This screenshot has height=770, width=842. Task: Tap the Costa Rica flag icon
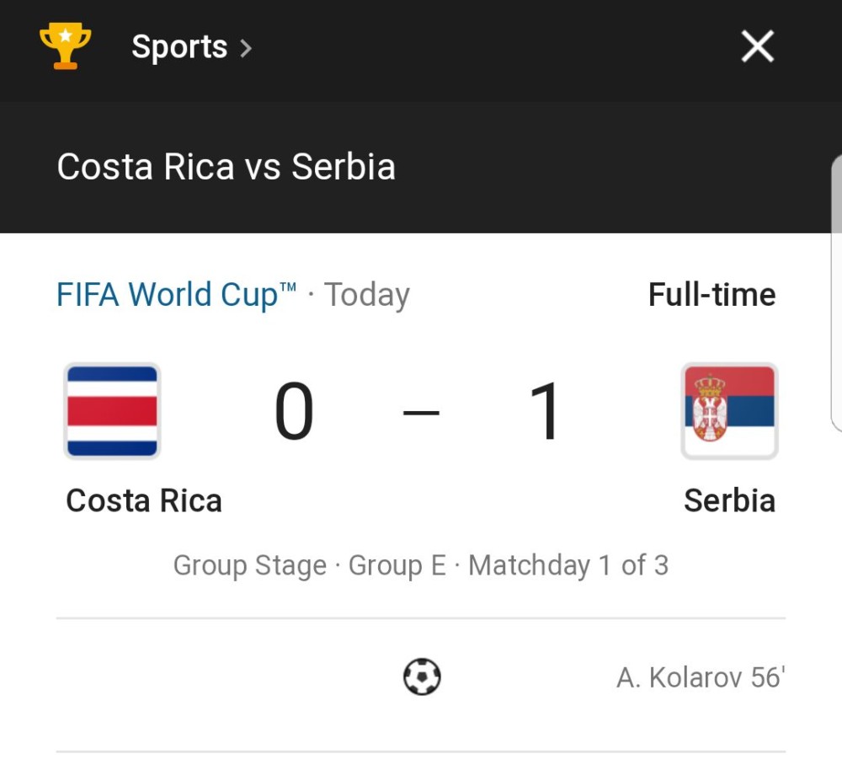pyautogui.click(x=112, y=411)
